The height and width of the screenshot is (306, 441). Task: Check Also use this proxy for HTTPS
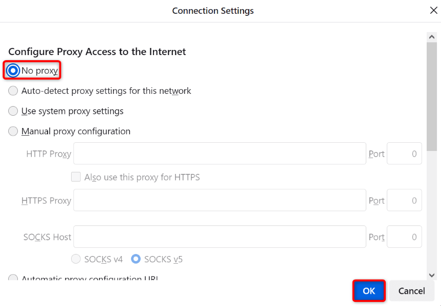pos(76,177)
